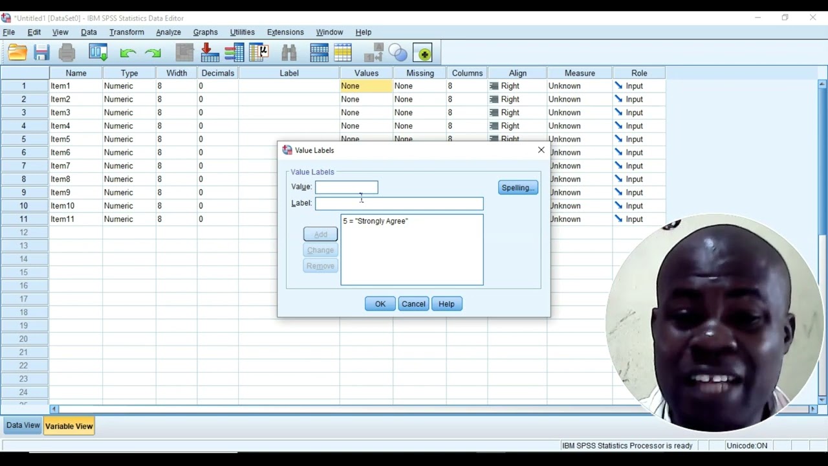Open the Find binoculars icon
The image size is (828, 466).
[289, 53]
